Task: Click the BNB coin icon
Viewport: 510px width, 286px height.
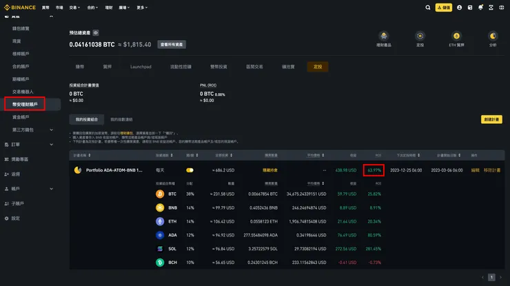Action: [160, 207]
